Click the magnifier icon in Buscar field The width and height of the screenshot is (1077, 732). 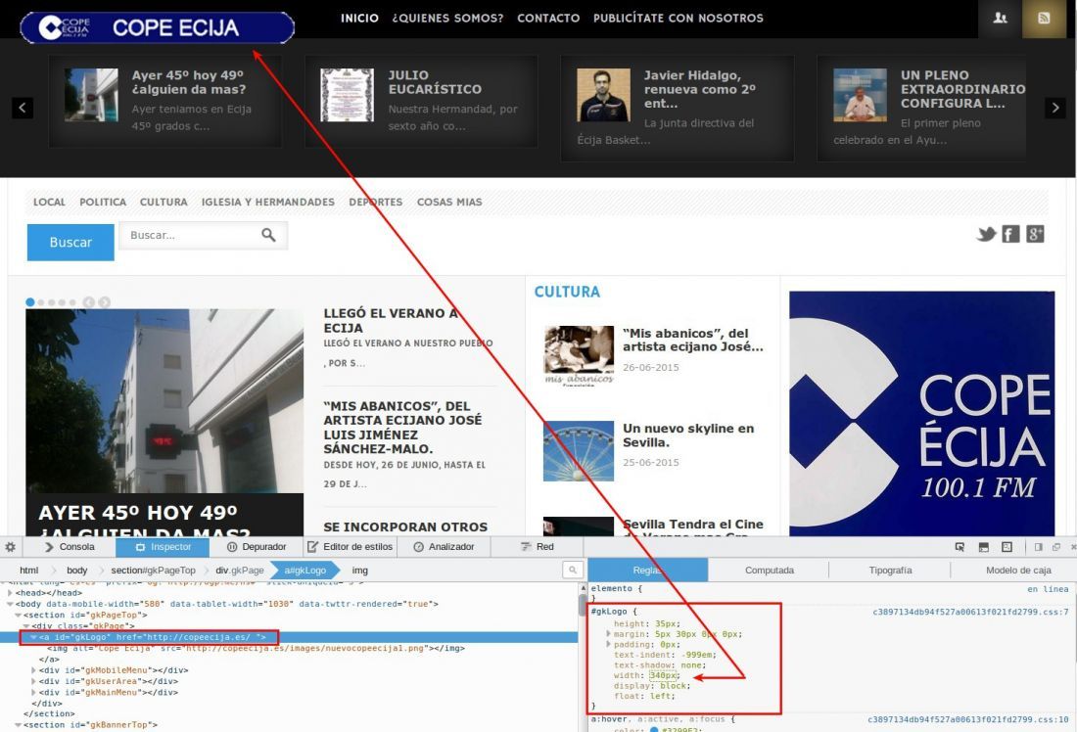point(268,235)
